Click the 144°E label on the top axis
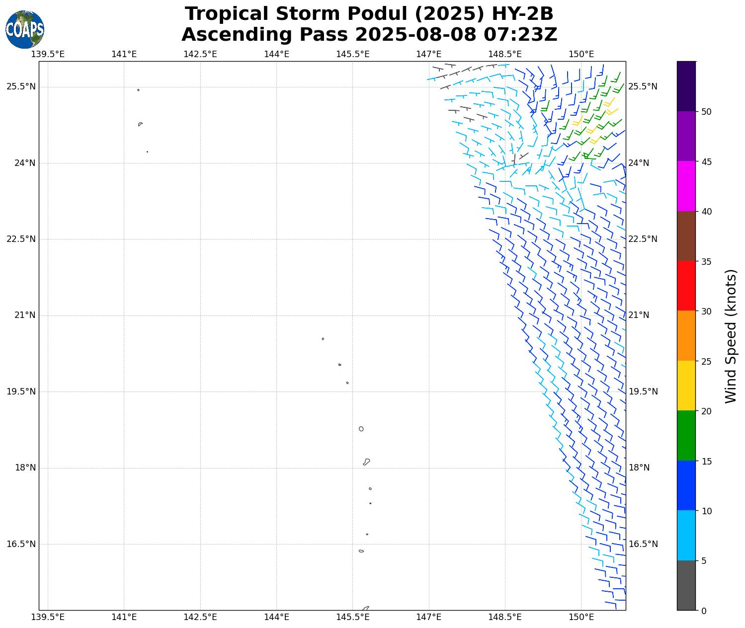 pos(276,54)
